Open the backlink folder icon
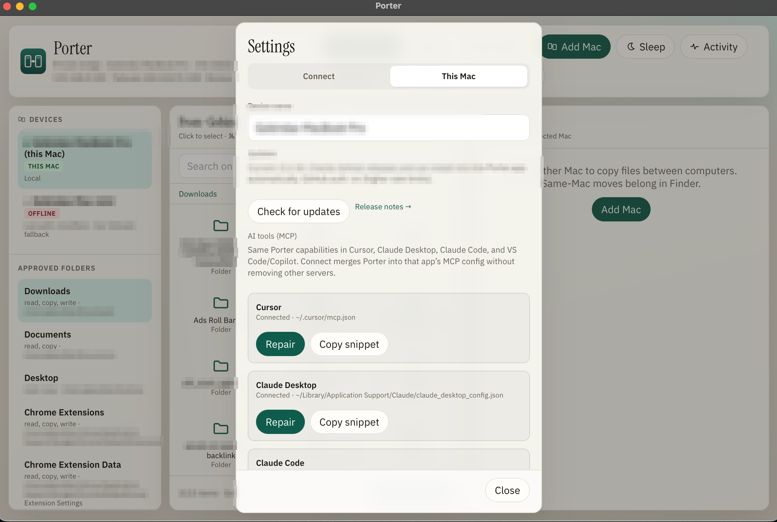Screen dimensions: 777x522 click(221, 429)
